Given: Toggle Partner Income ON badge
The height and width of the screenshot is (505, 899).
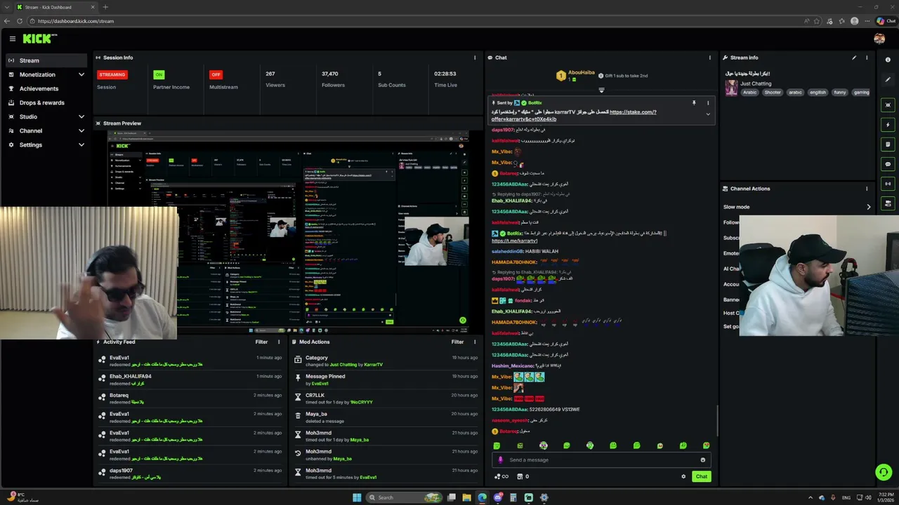Looking at the screenshot, I should pos(159,74).
